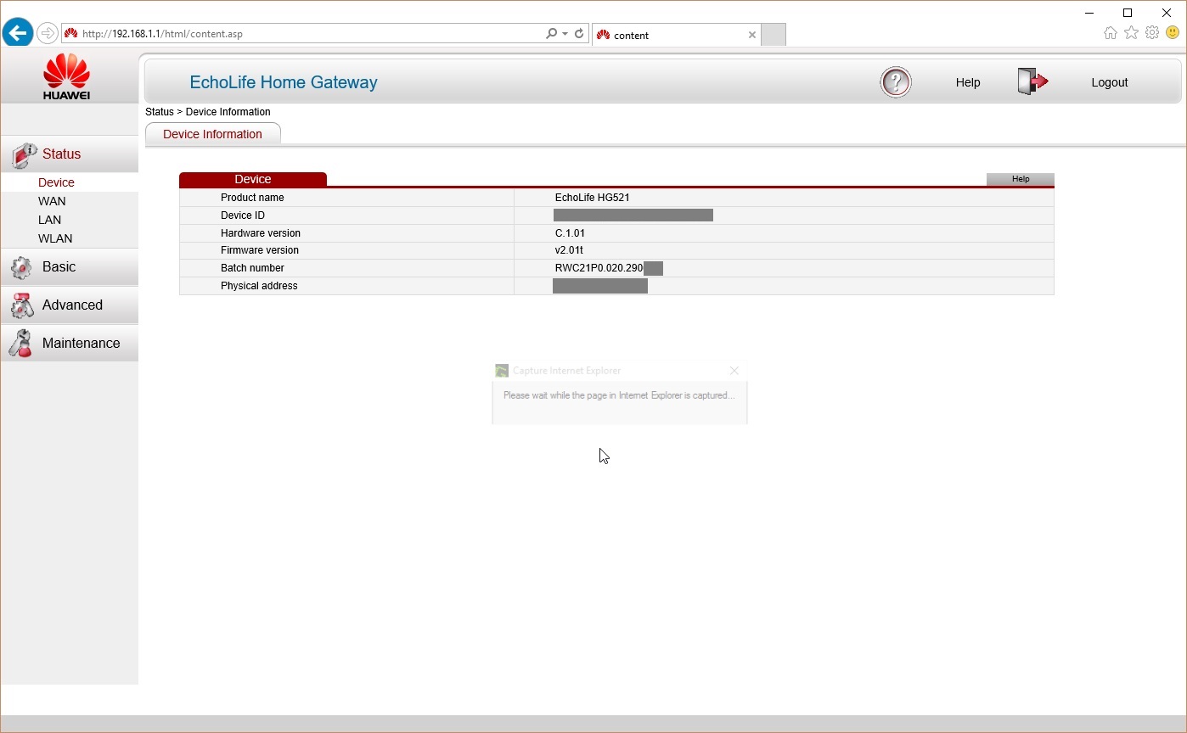Close the Capture Internet Explorer dialog

pyautogui.click(x=734, y=371)
